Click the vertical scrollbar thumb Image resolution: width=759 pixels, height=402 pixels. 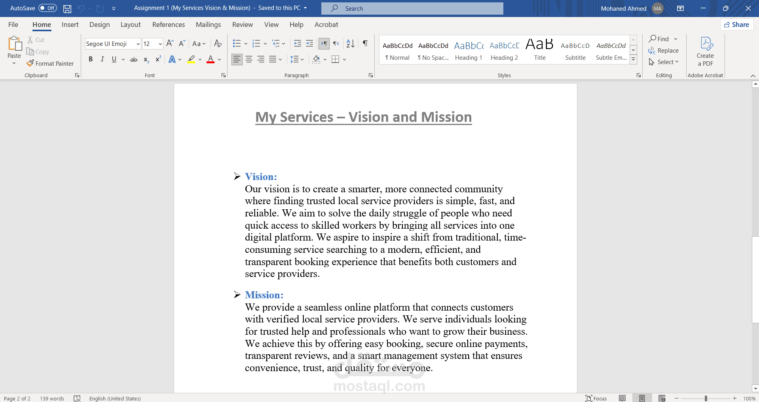tap(755, 280)
